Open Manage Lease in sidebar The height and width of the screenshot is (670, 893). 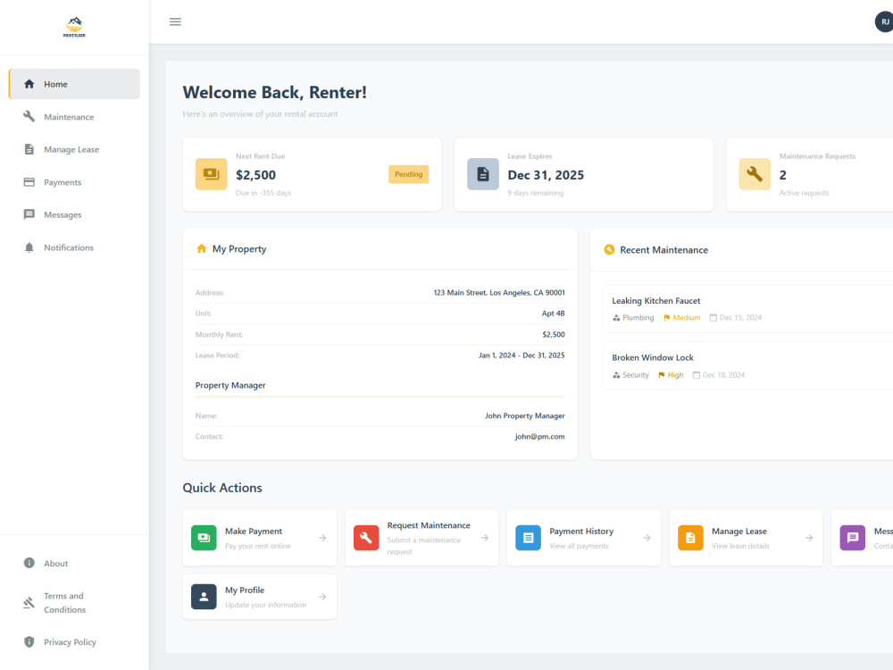75,149
